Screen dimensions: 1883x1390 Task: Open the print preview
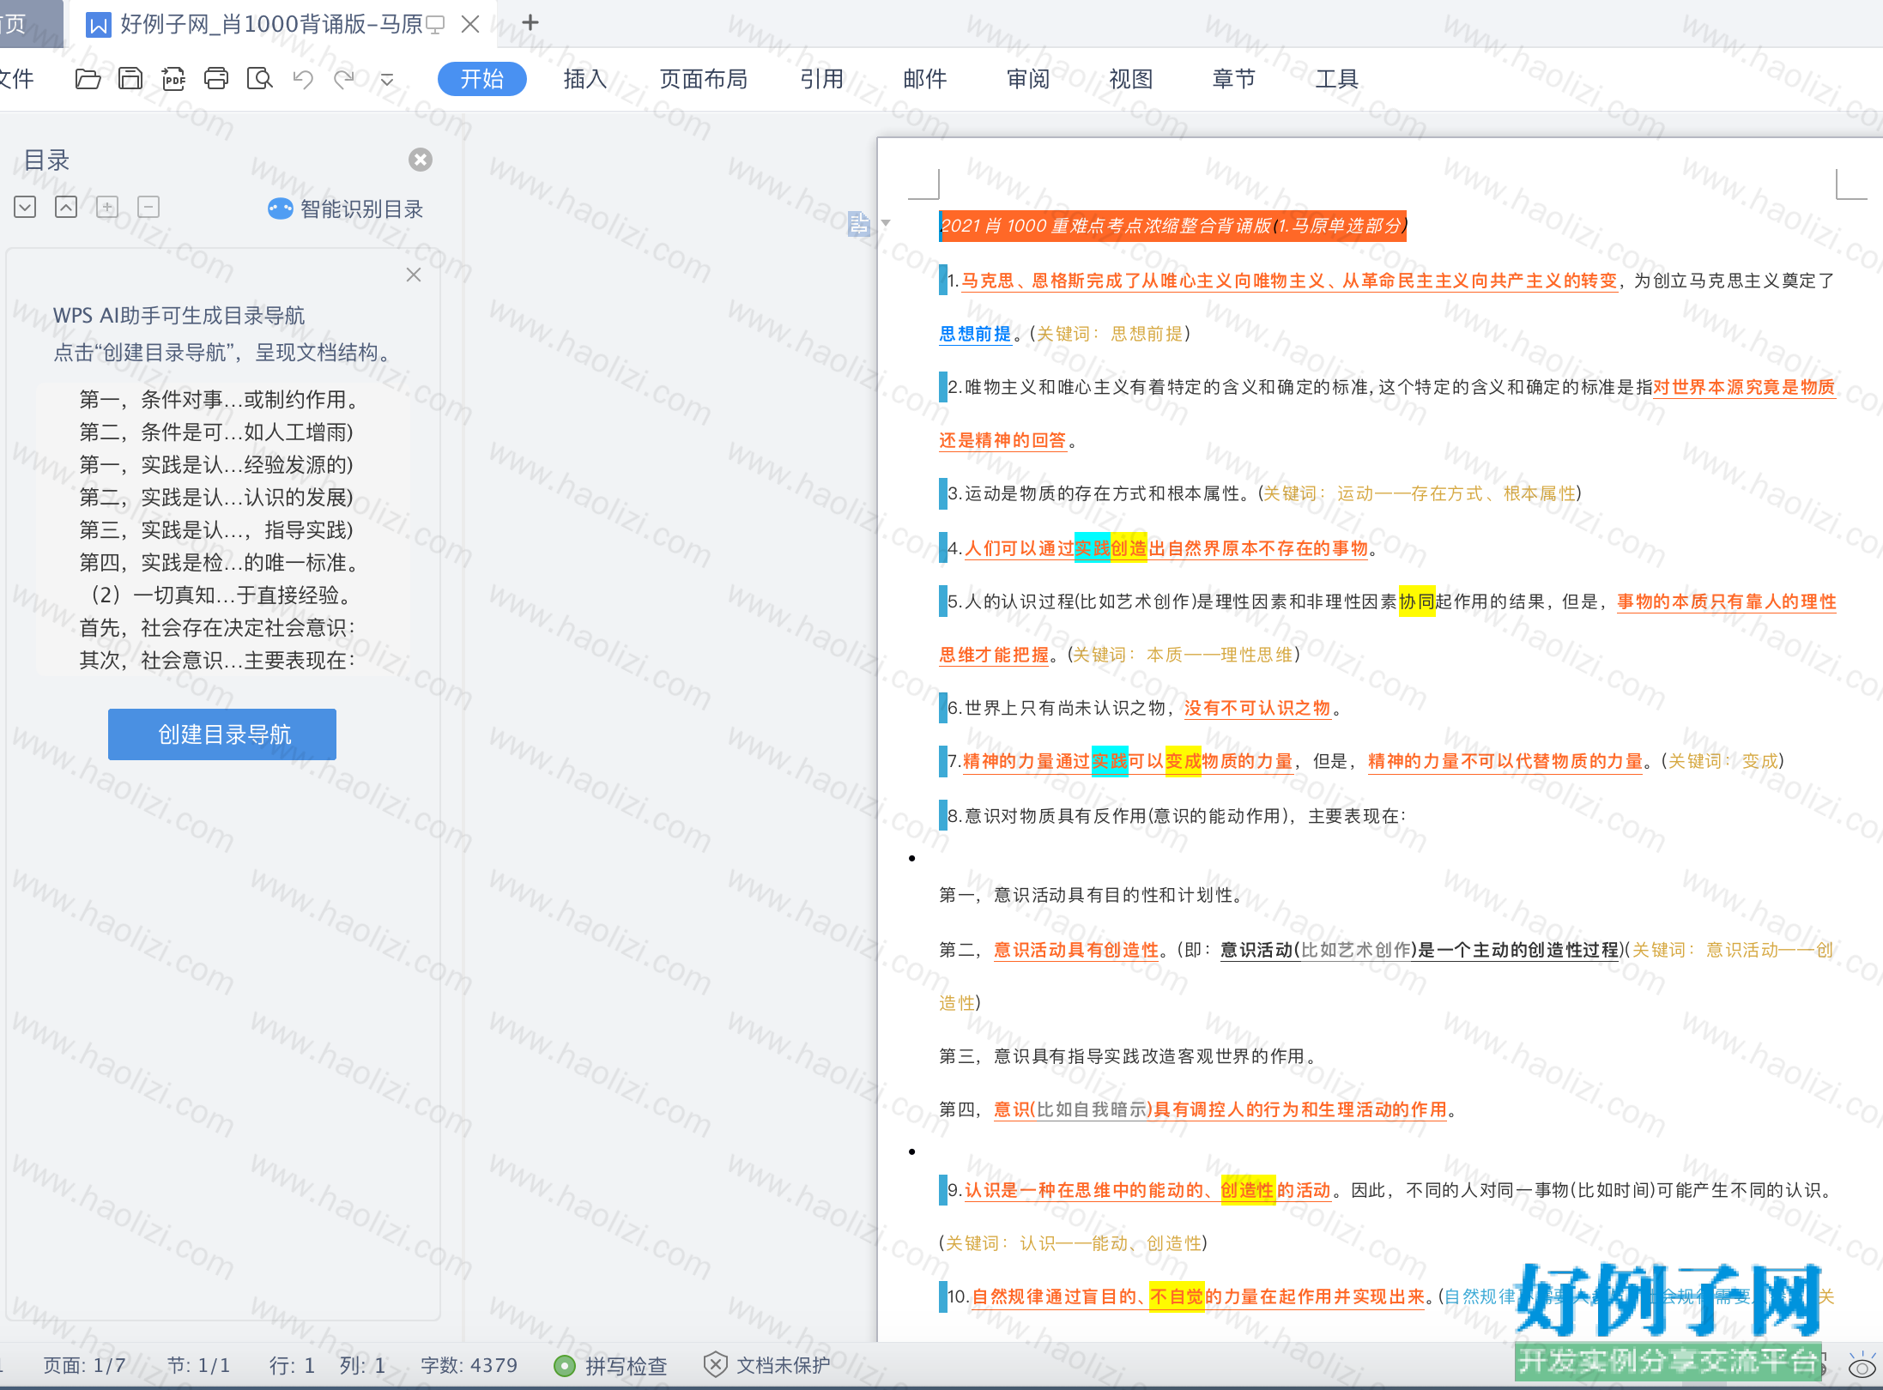coord(259,79)
